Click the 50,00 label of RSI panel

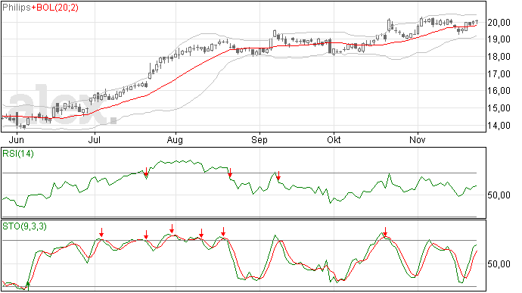point(499,195)
